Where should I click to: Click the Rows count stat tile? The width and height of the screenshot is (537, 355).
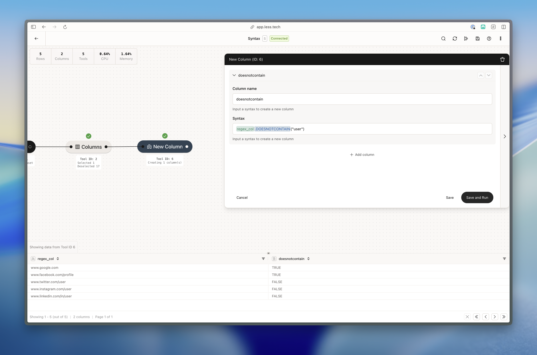tap(41, 56)
